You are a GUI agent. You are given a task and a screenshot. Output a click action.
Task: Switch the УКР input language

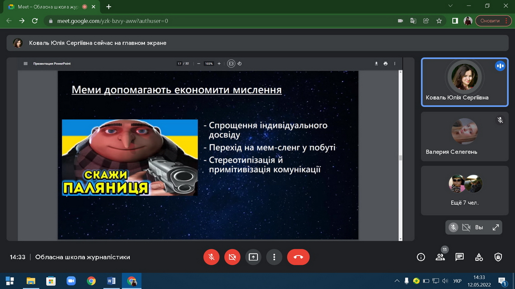point(457,281)
